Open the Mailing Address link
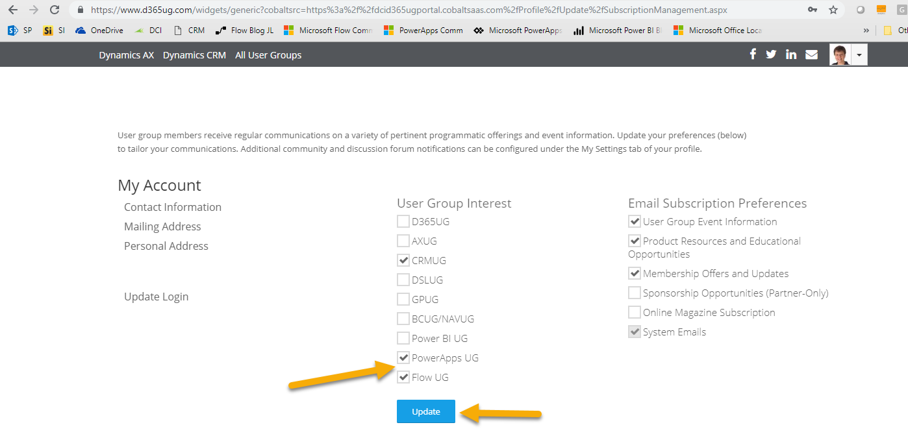 pos(162,226)
